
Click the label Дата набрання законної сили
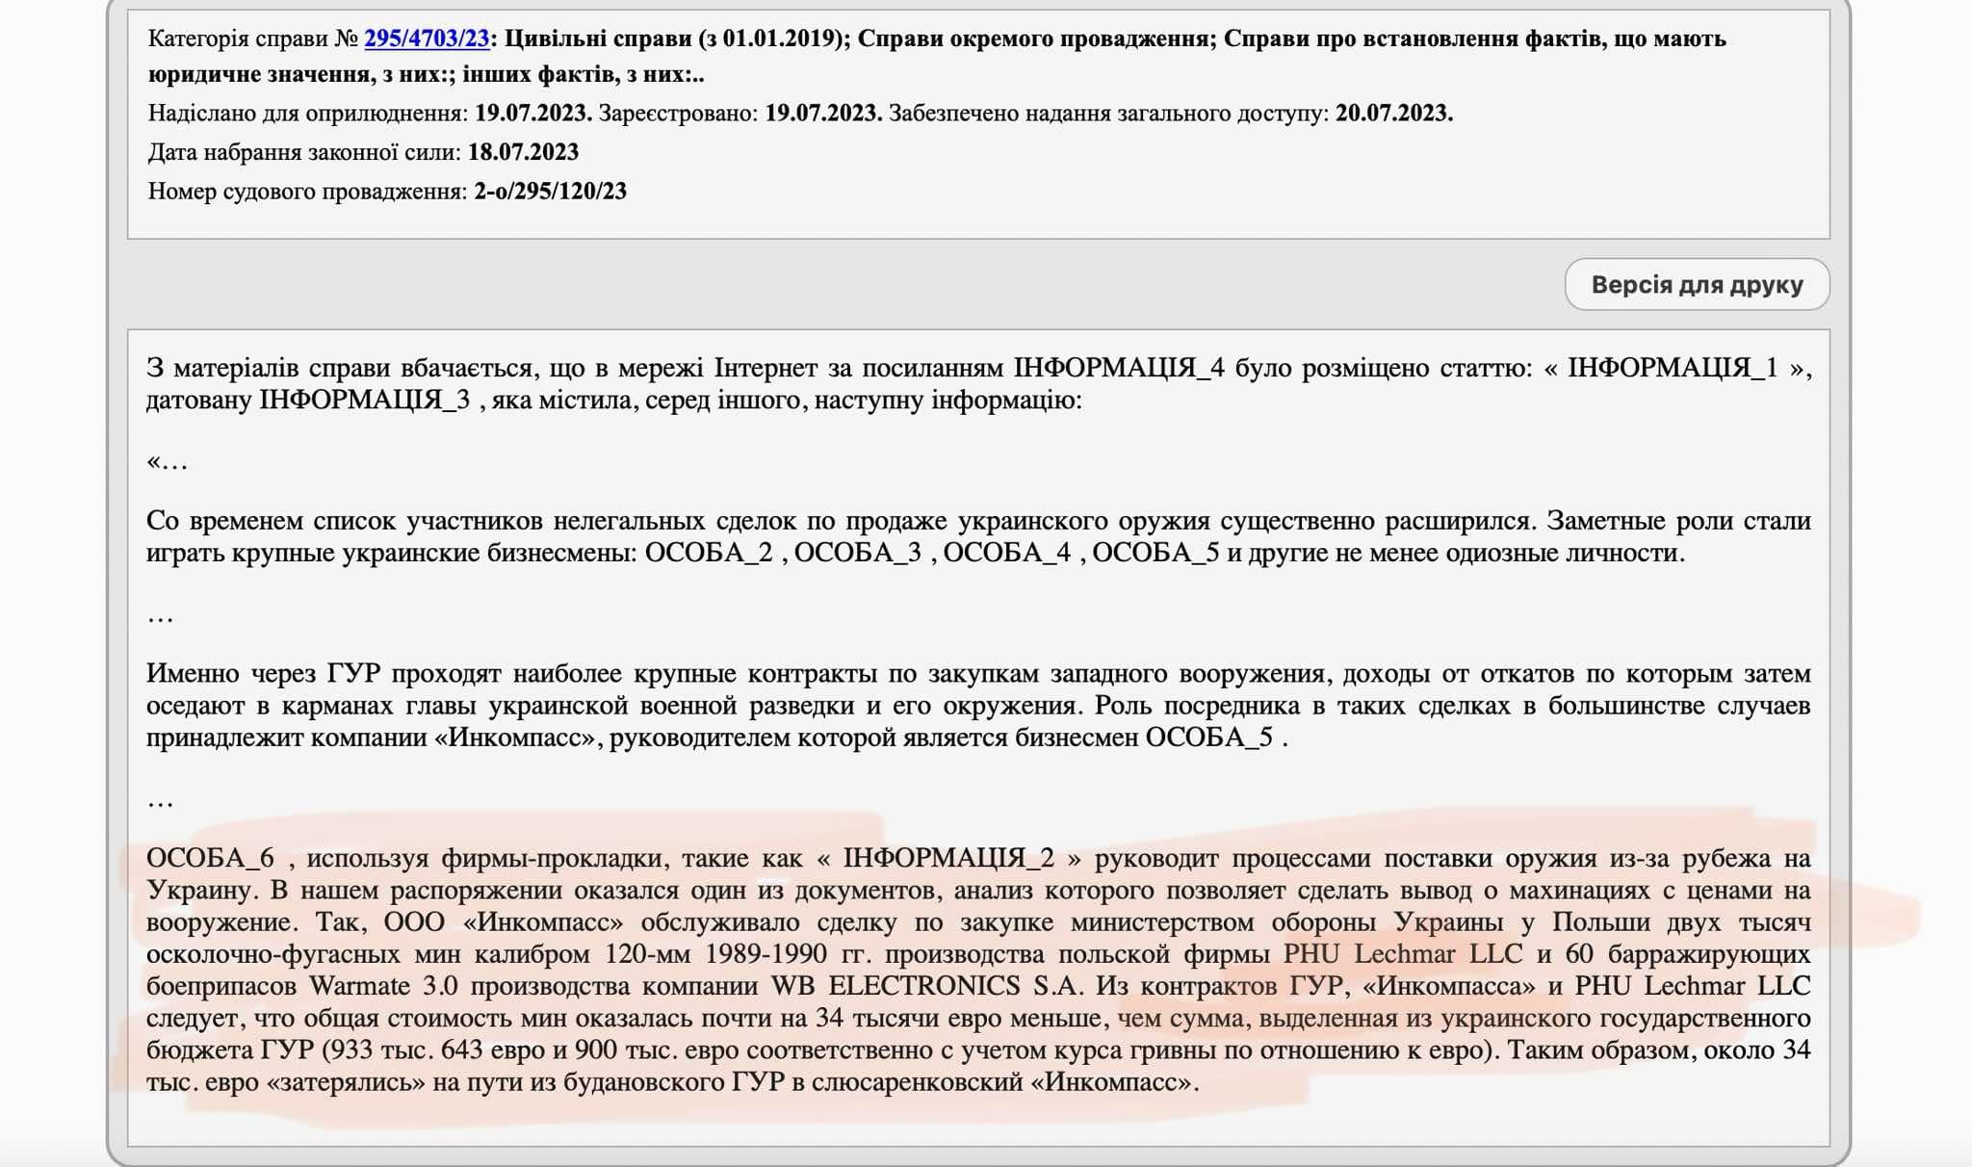304,152
